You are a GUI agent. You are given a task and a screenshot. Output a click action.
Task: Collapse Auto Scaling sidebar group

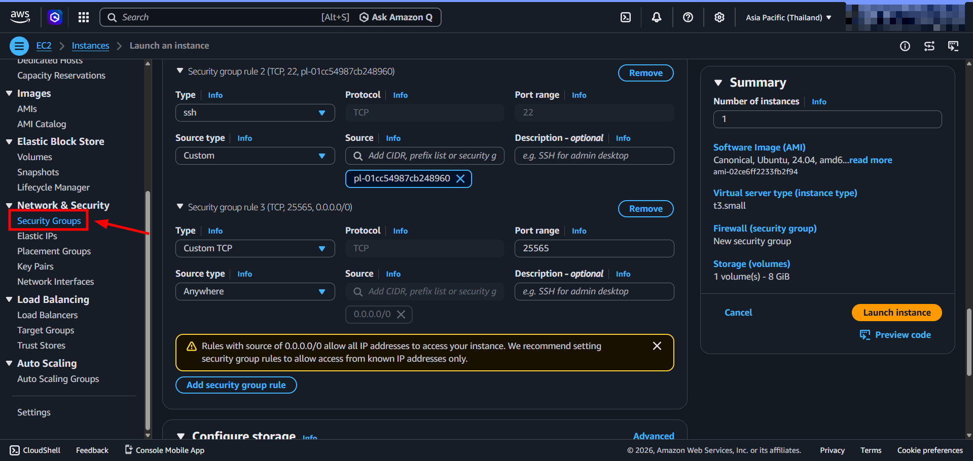pos(9,364)
